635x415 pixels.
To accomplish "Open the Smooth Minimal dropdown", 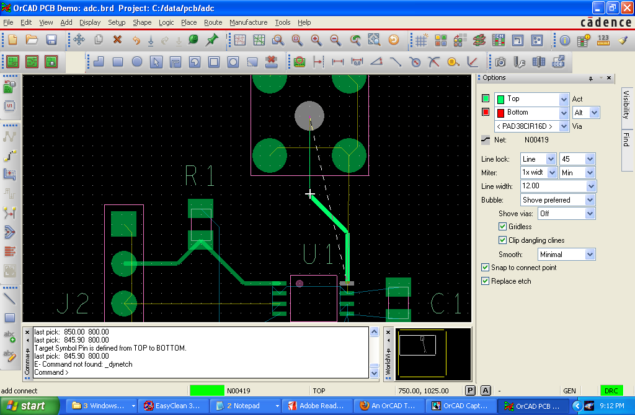I will [x=590, y=255].
